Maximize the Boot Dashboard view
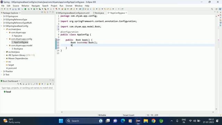 point(53,80)
